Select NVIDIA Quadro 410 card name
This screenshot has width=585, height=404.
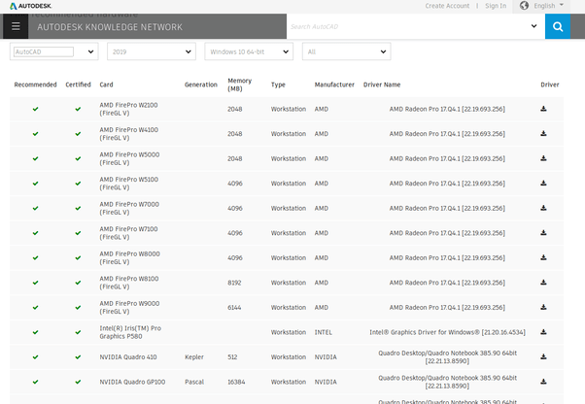point(128,357)
